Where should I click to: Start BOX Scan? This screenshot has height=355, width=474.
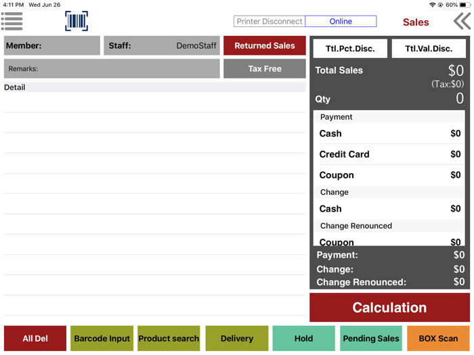(438, 338)
